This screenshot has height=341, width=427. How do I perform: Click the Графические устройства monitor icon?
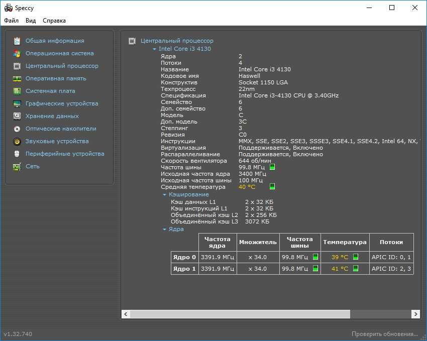17,103
